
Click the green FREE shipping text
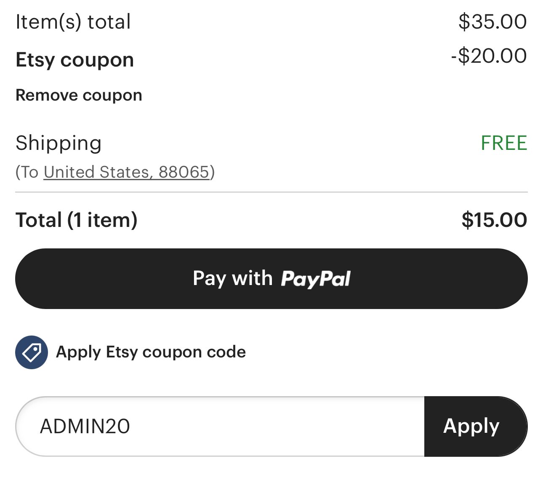(504, 143)
